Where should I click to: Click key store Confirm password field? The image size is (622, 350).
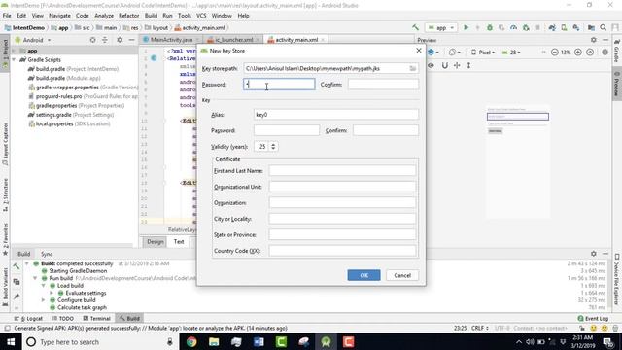pos(383,85)
